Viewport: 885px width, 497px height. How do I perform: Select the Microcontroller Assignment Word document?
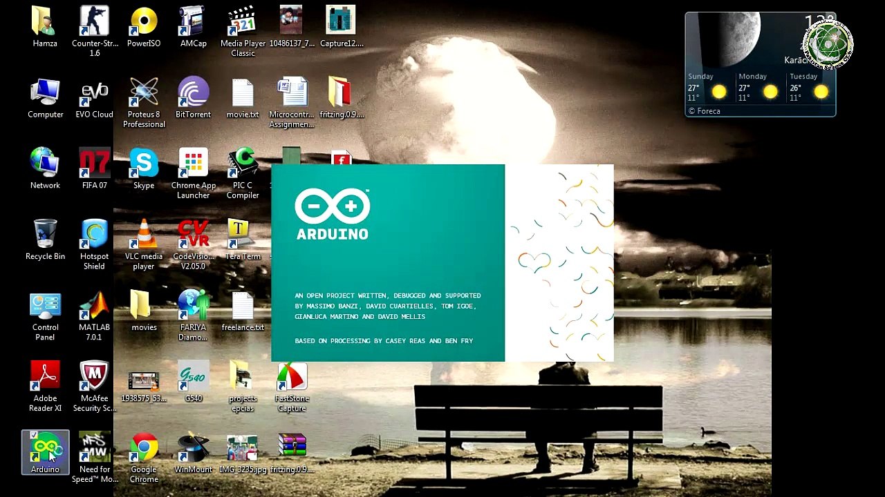292,102
